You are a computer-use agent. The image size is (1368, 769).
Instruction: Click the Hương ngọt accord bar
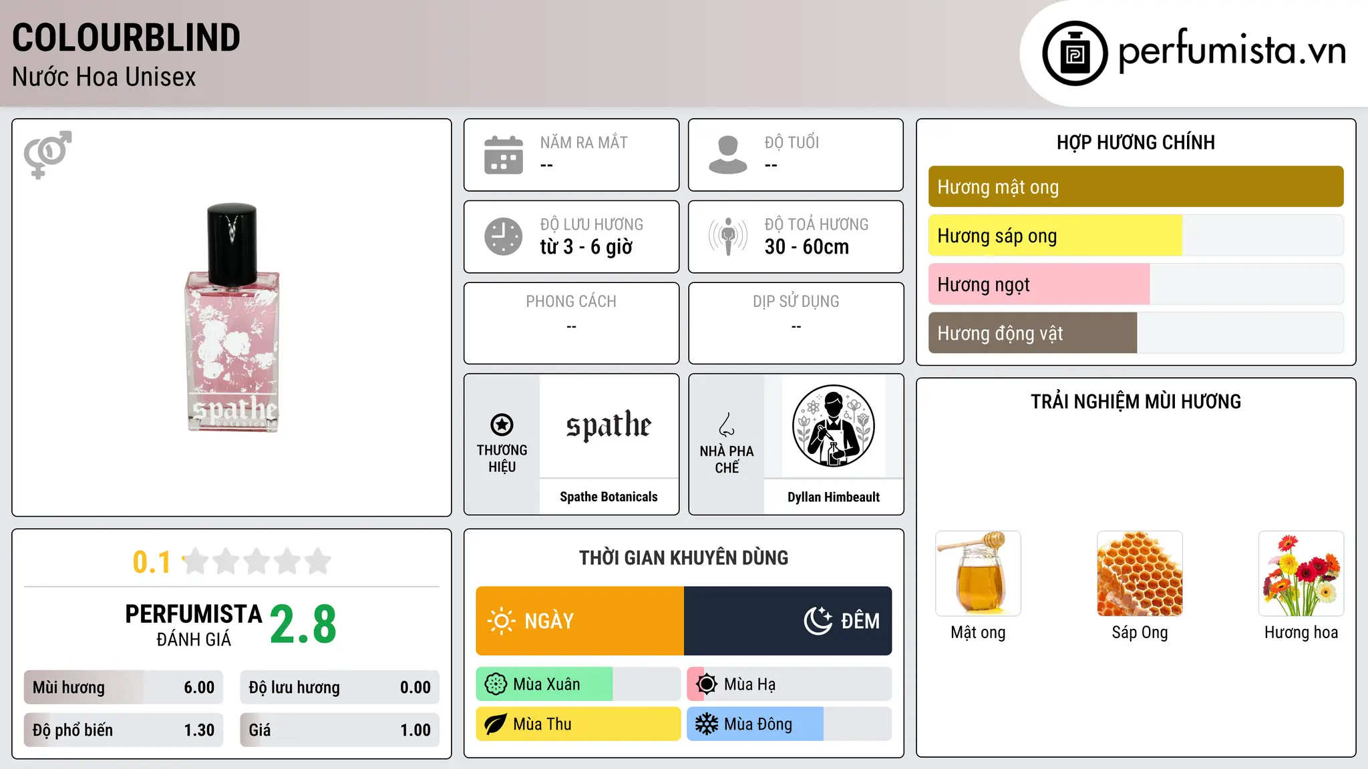tap(1136, 284)
